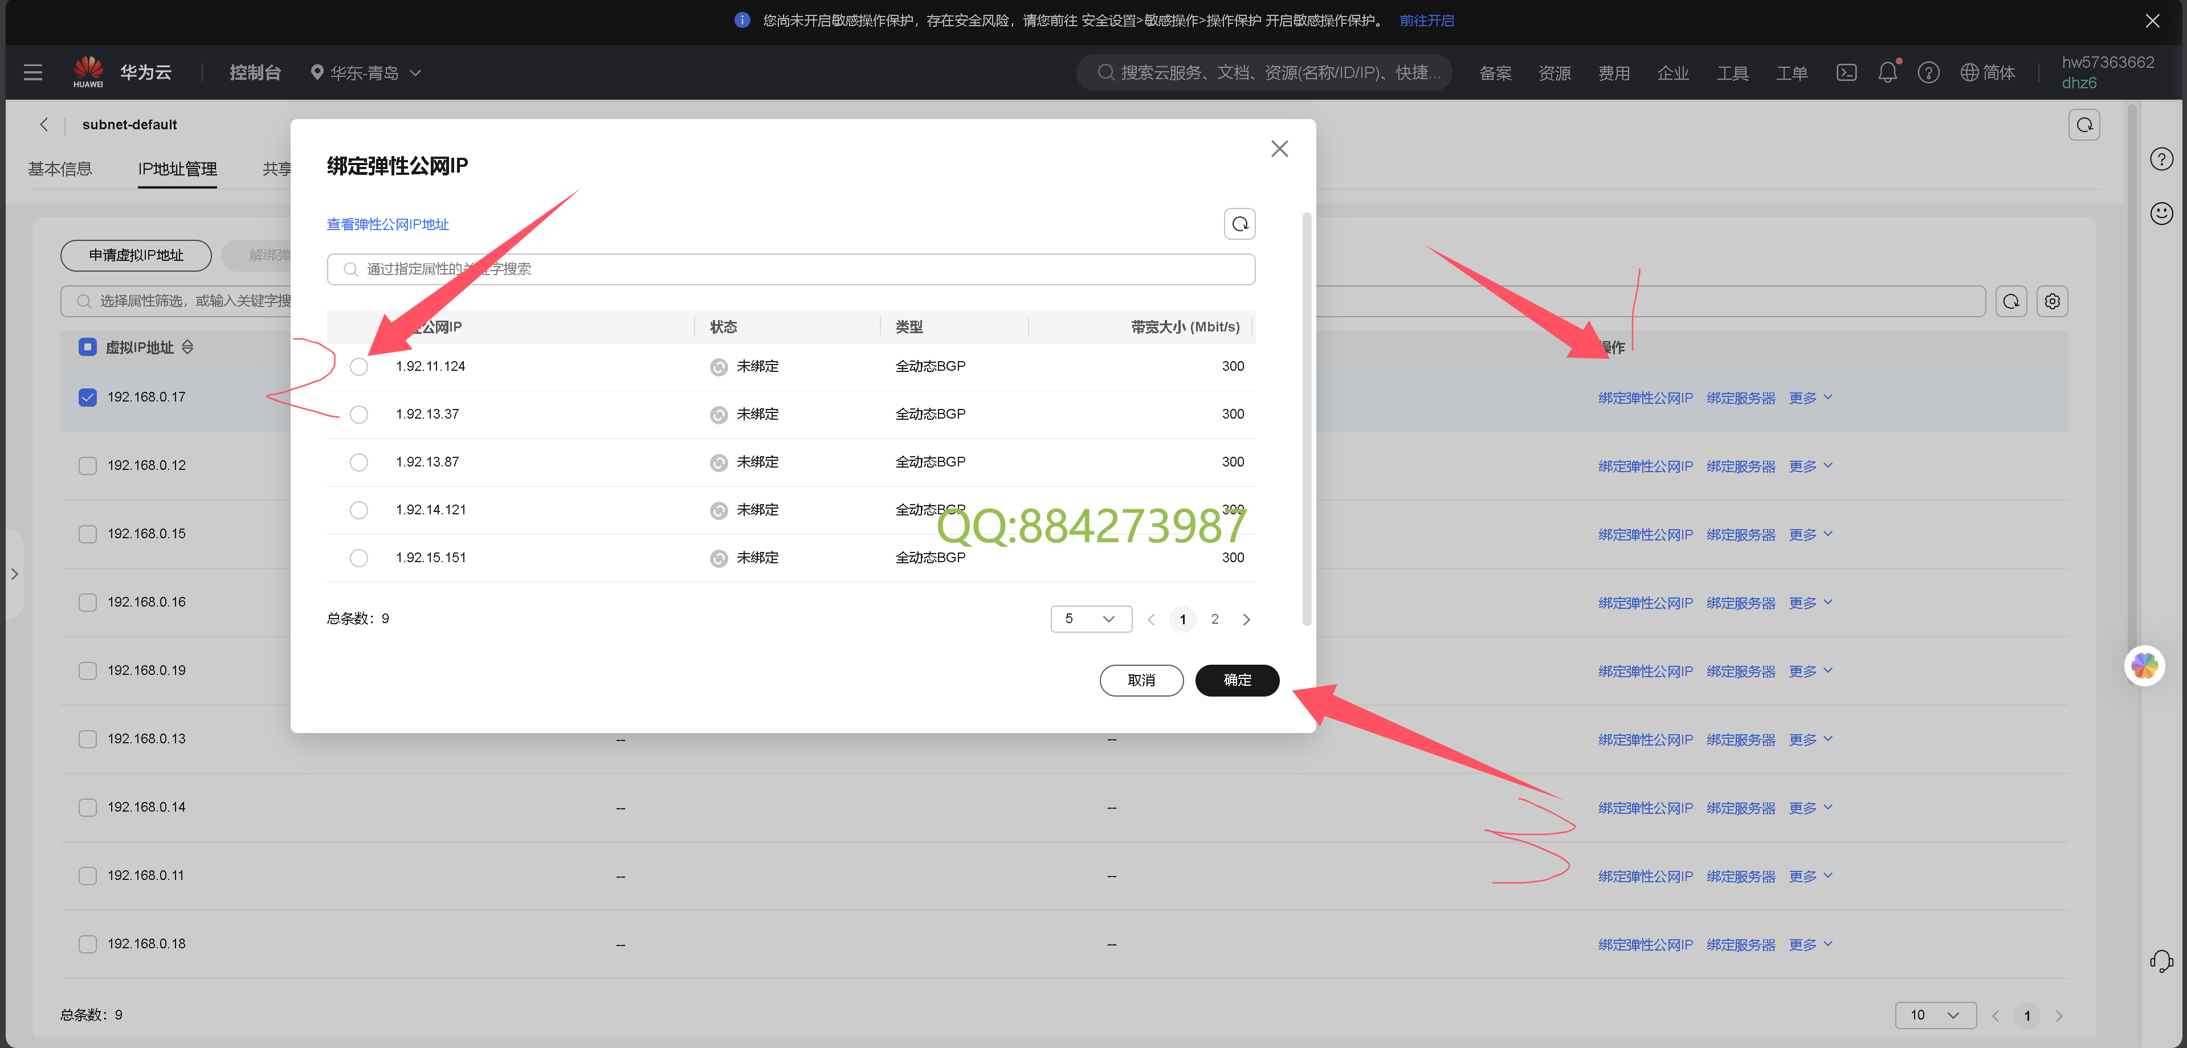Close the bind elastic IP dialog
The height and width of the screenshot is (1048, 2187).
coord(1279,149)
